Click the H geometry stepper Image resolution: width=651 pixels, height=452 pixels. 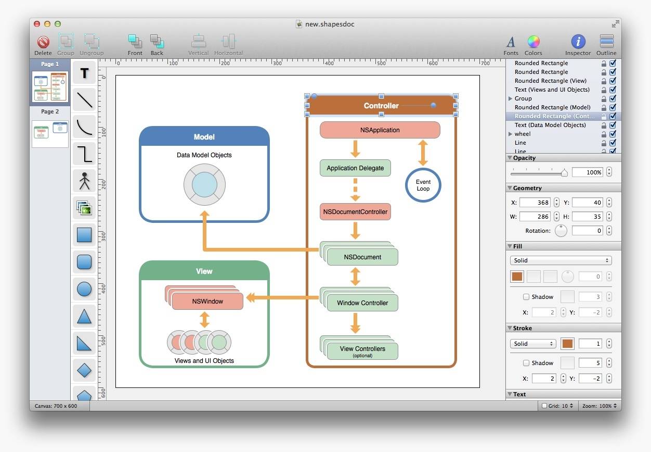(609, 216)
